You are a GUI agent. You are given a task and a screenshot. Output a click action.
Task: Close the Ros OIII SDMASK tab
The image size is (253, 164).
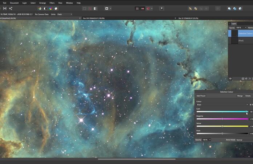pyautogui.click(x=175, y=19)
